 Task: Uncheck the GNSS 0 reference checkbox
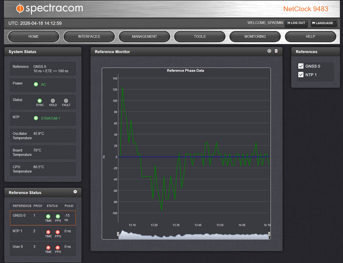click(x=301, y=66)
